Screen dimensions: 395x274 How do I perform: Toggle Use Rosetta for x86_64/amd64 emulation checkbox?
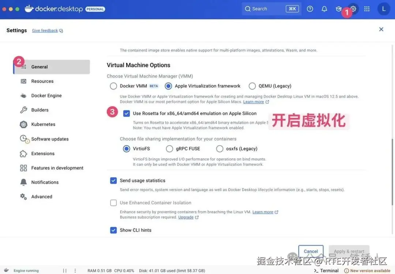click(127, 114)
